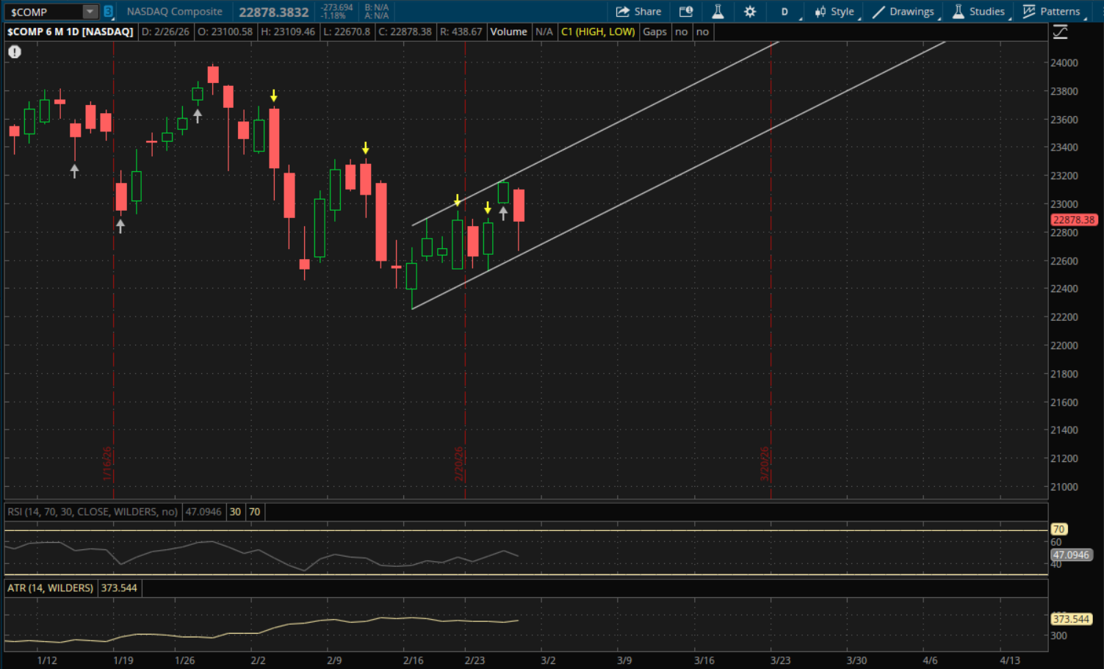Open chart settings gear icon
This screenshot has width=1104, height=669.
[x=749, y=12]
